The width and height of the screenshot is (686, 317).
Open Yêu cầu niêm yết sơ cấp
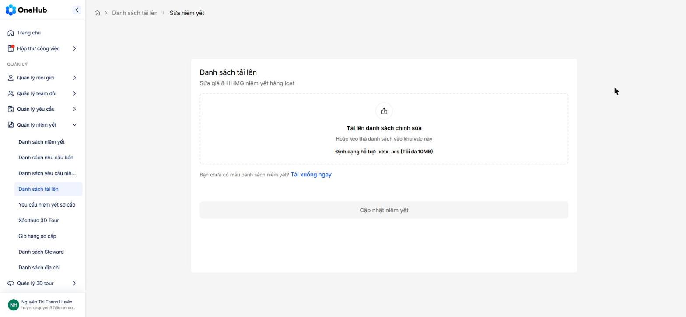click(48, 205)
